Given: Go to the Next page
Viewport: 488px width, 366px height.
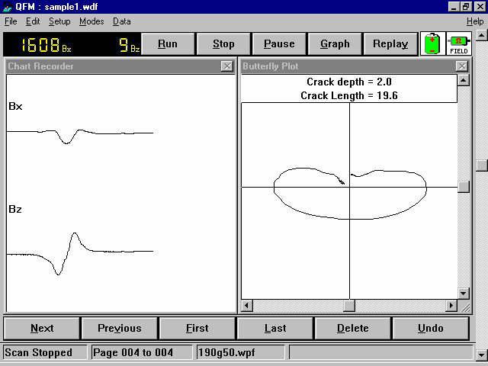Looking at the screenshot, I should point(42,328).
